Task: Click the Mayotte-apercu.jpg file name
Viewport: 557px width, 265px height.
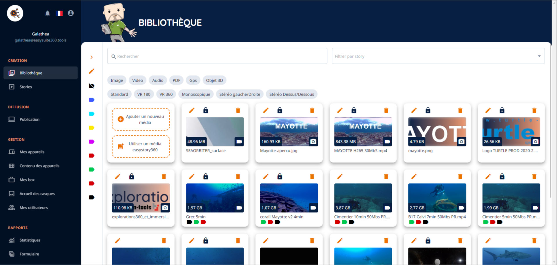Action: click(279, 151)
